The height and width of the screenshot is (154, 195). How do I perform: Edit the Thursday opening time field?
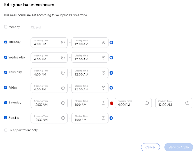pos(49,73)
